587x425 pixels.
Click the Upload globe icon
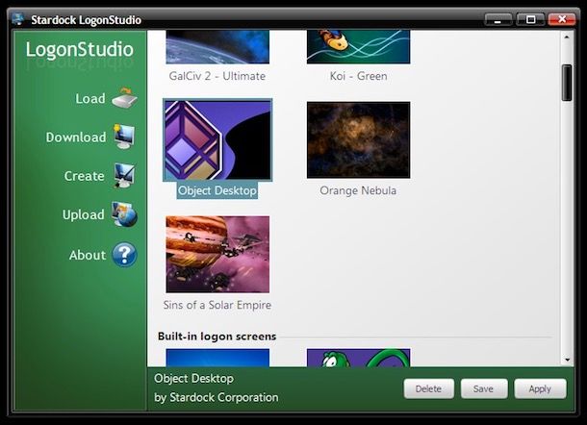(x=124, y=214)
